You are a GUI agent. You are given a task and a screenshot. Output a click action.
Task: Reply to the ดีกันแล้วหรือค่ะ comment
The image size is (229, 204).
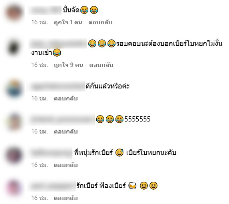point(66,98)
